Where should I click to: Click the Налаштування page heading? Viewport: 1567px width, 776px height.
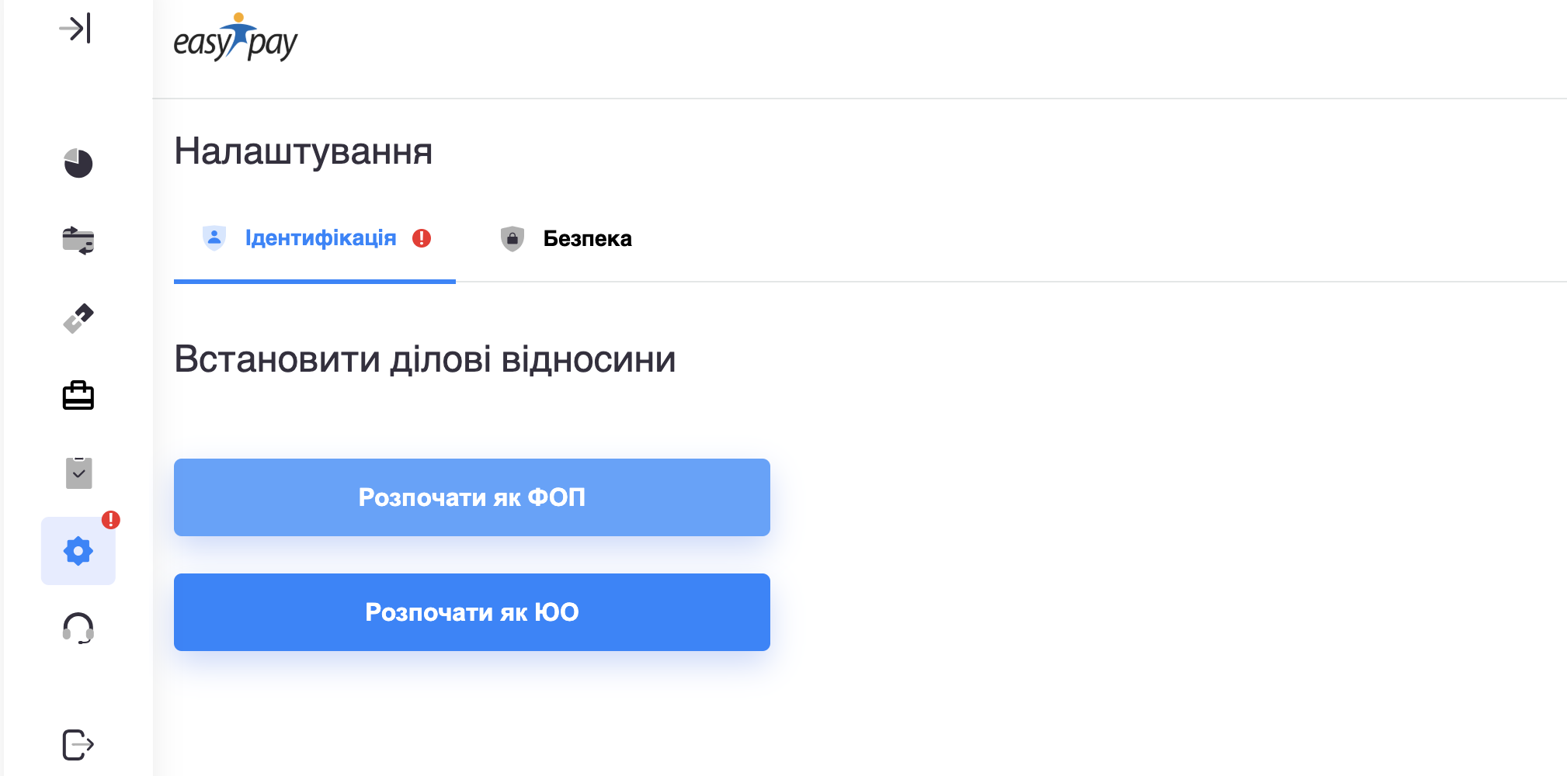[303, 151]
